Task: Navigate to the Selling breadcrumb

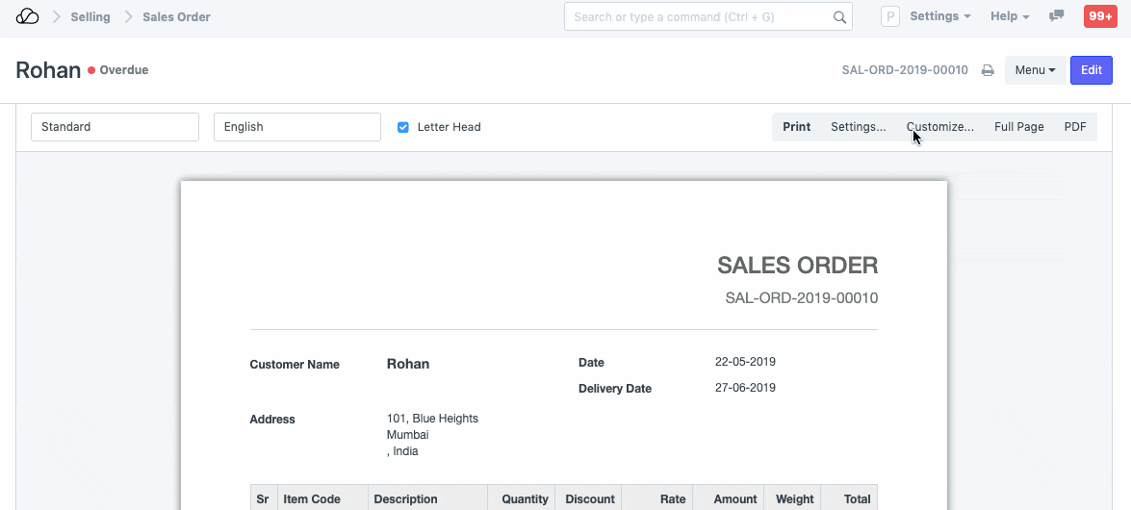Action: click(x=90, y=16)
